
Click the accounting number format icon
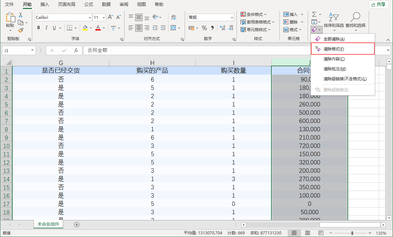point(191,28)
